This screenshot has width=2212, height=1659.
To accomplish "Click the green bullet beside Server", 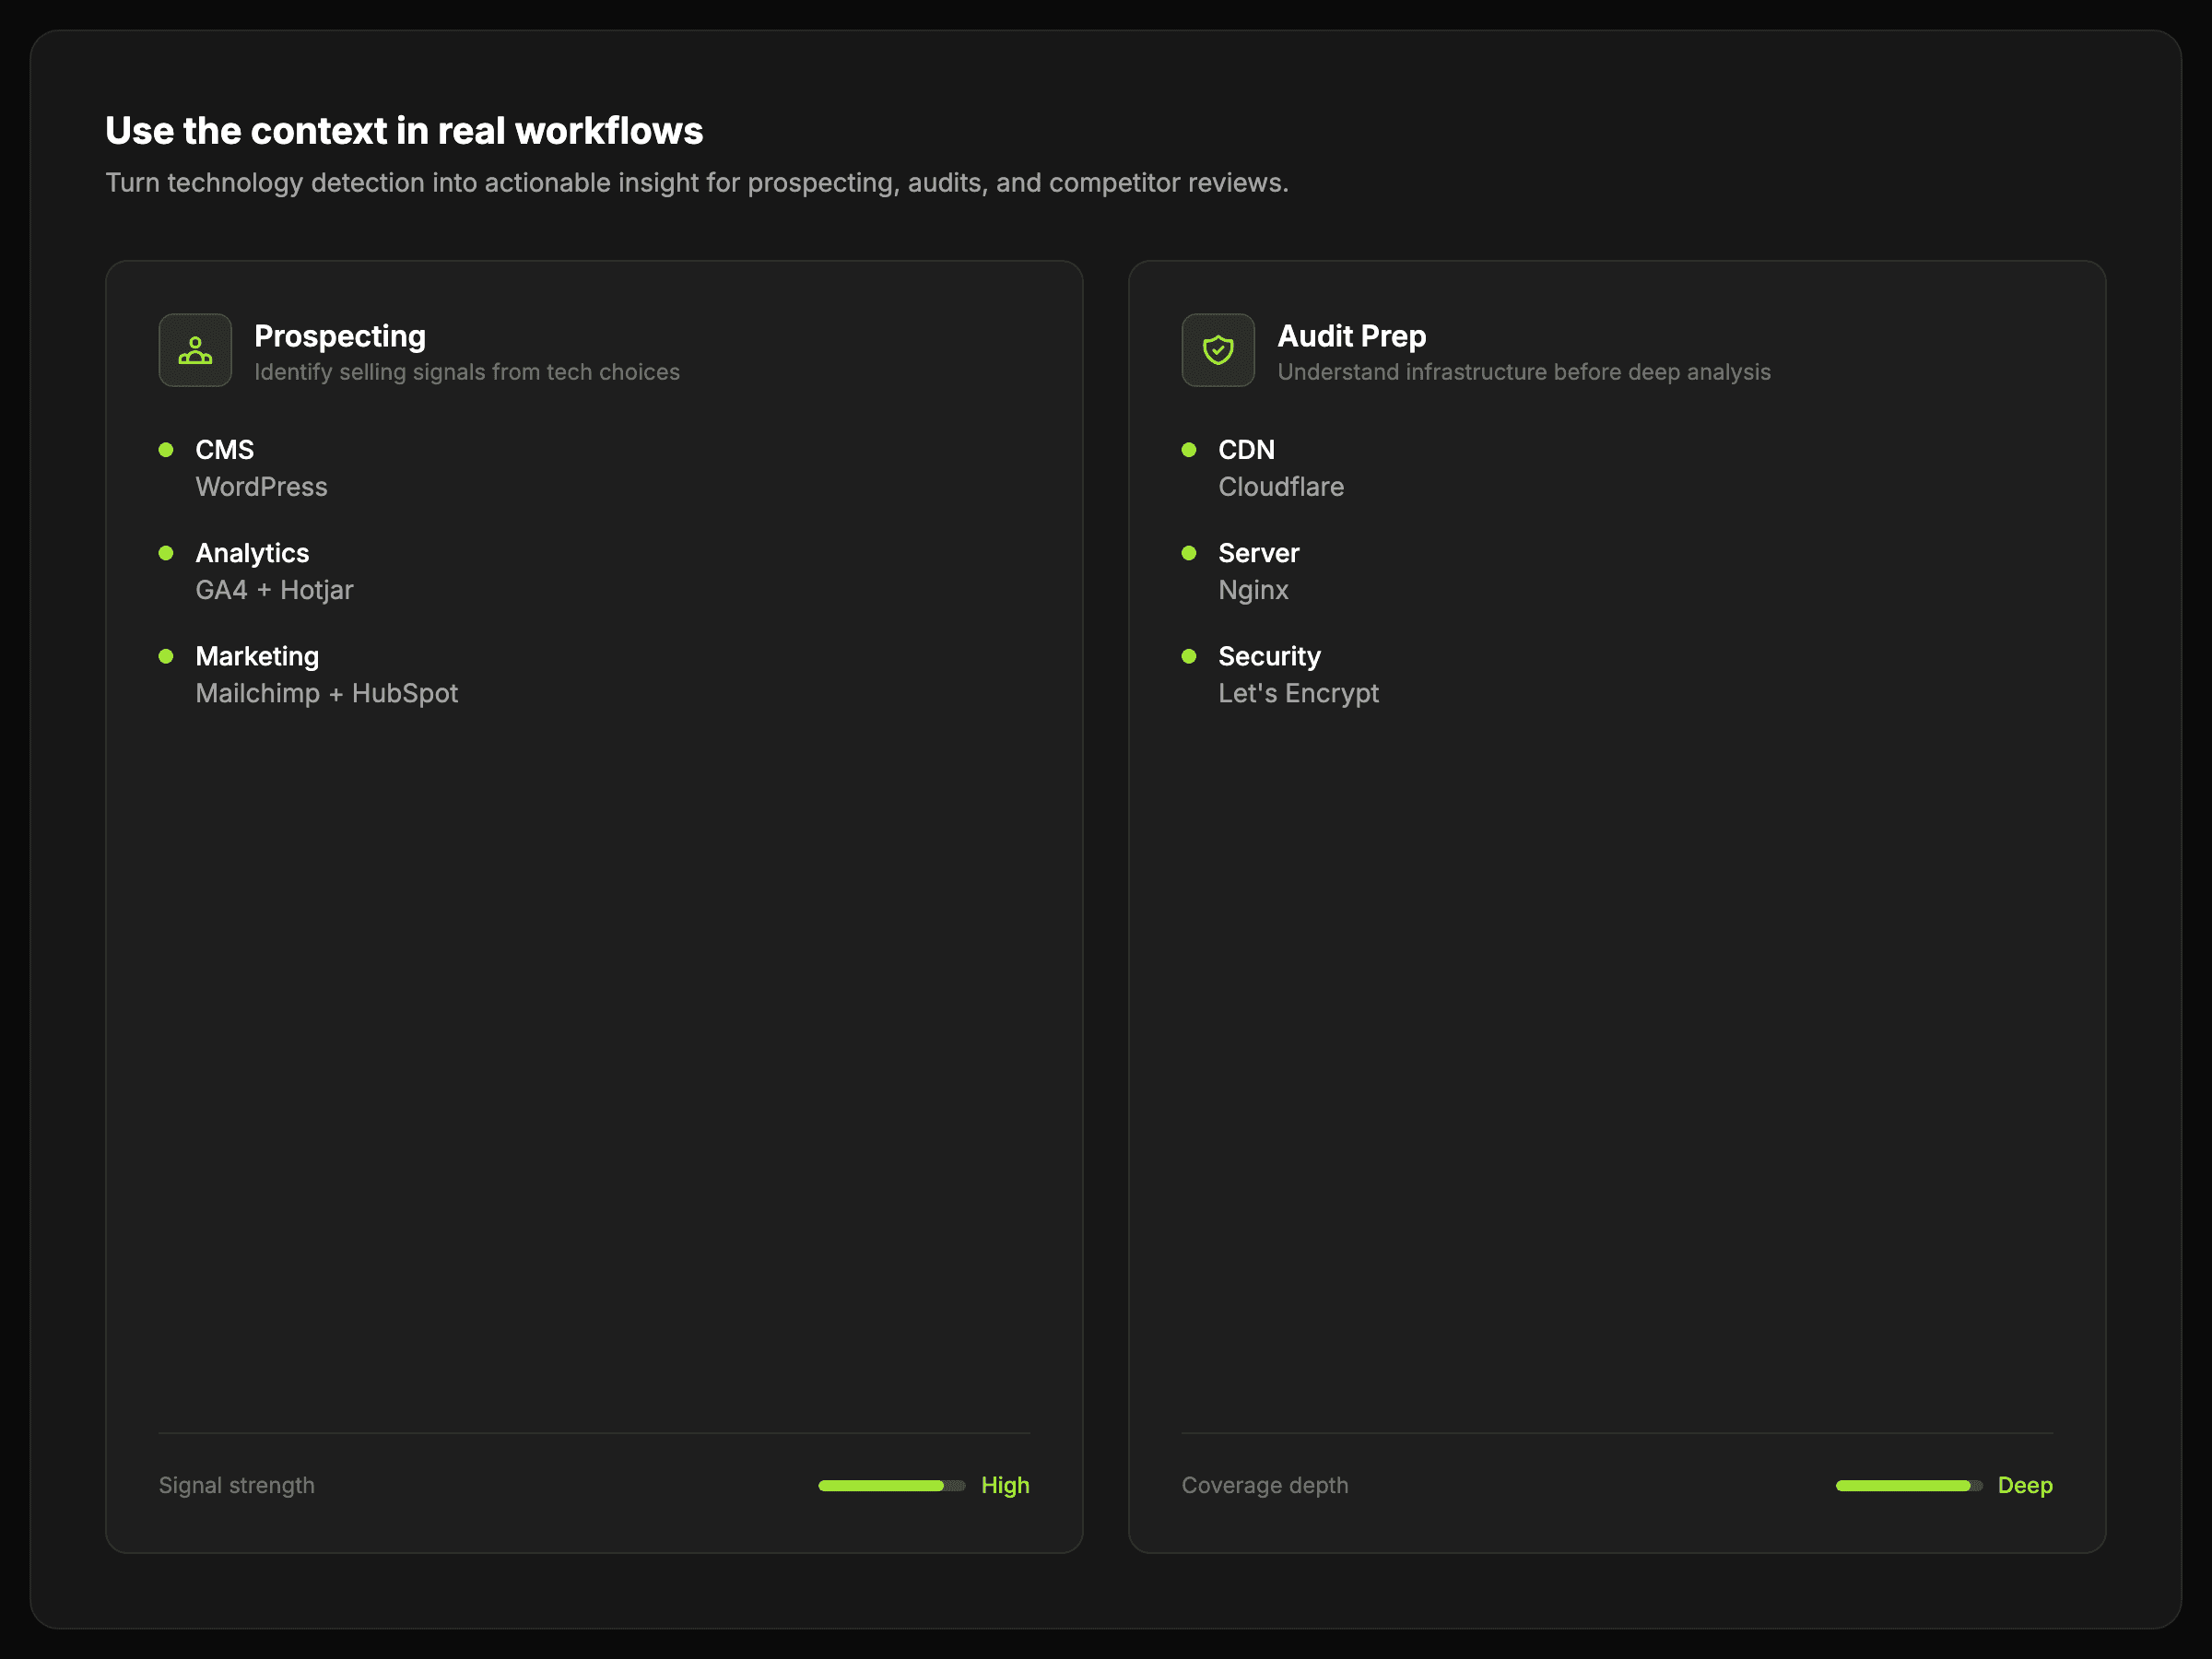I will (x=1189, y=553).
